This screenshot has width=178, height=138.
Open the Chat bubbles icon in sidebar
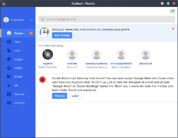(x=9, y=42)
